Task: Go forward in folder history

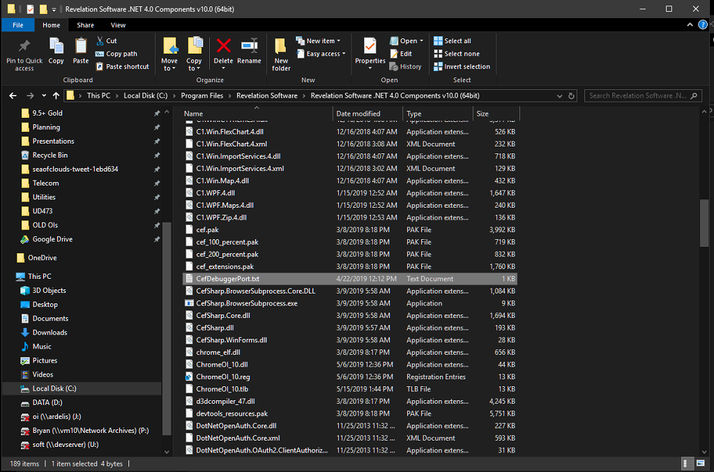Action: [x=30, y=96]
